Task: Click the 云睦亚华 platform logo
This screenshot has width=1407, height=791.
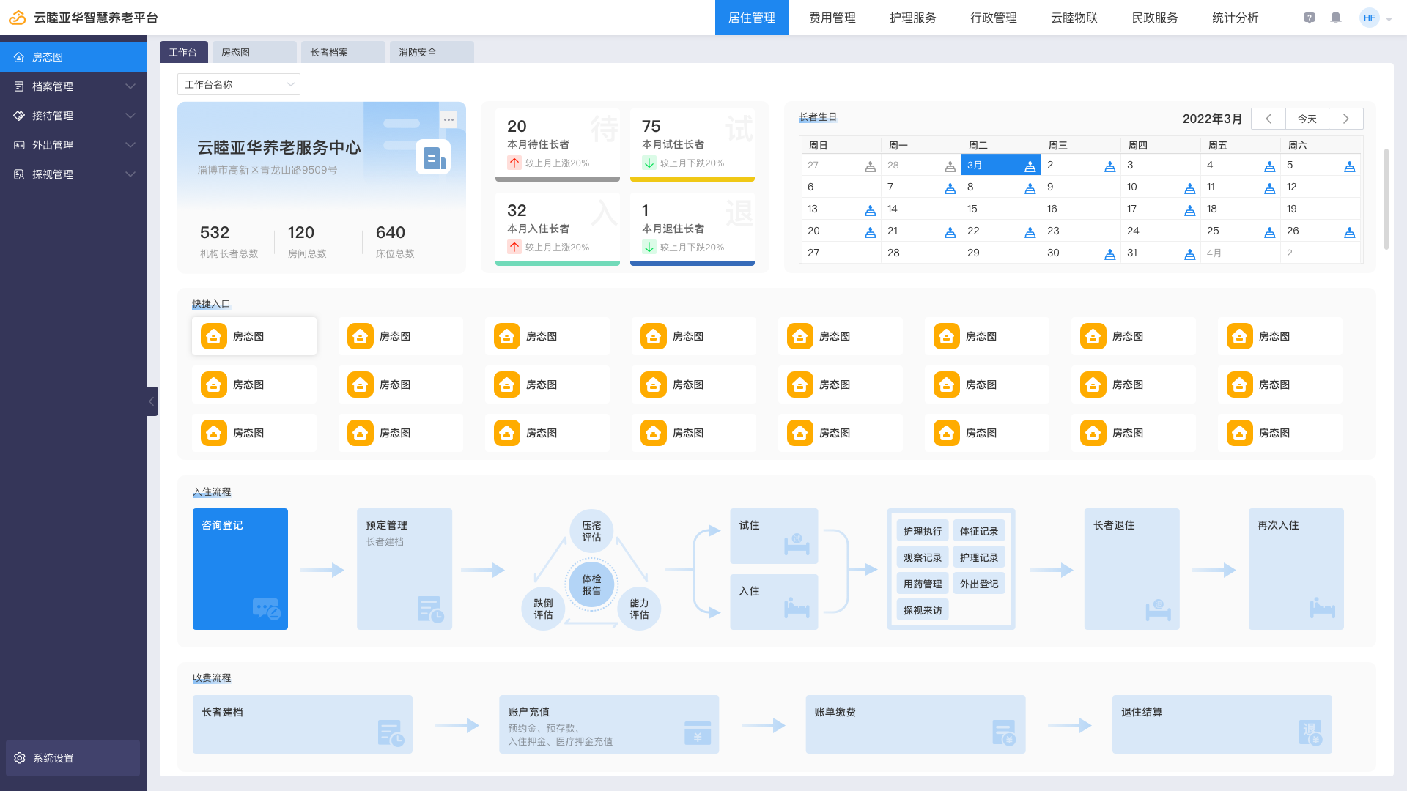Action: (17, 18)
